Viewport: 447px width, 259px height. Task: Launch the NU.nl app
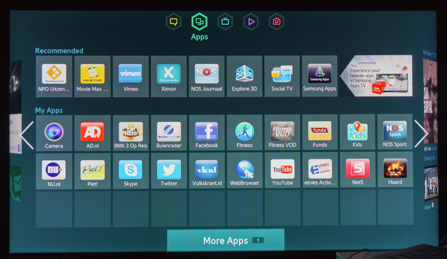(54, 171)
